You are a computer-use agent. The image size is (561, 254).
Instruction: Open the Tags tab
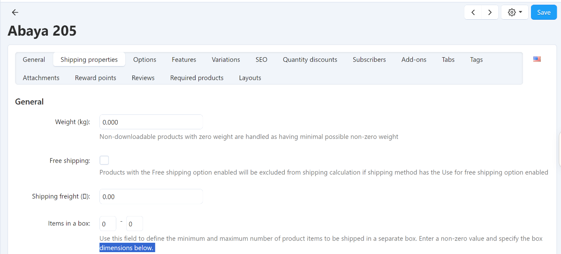coord(476,60)
